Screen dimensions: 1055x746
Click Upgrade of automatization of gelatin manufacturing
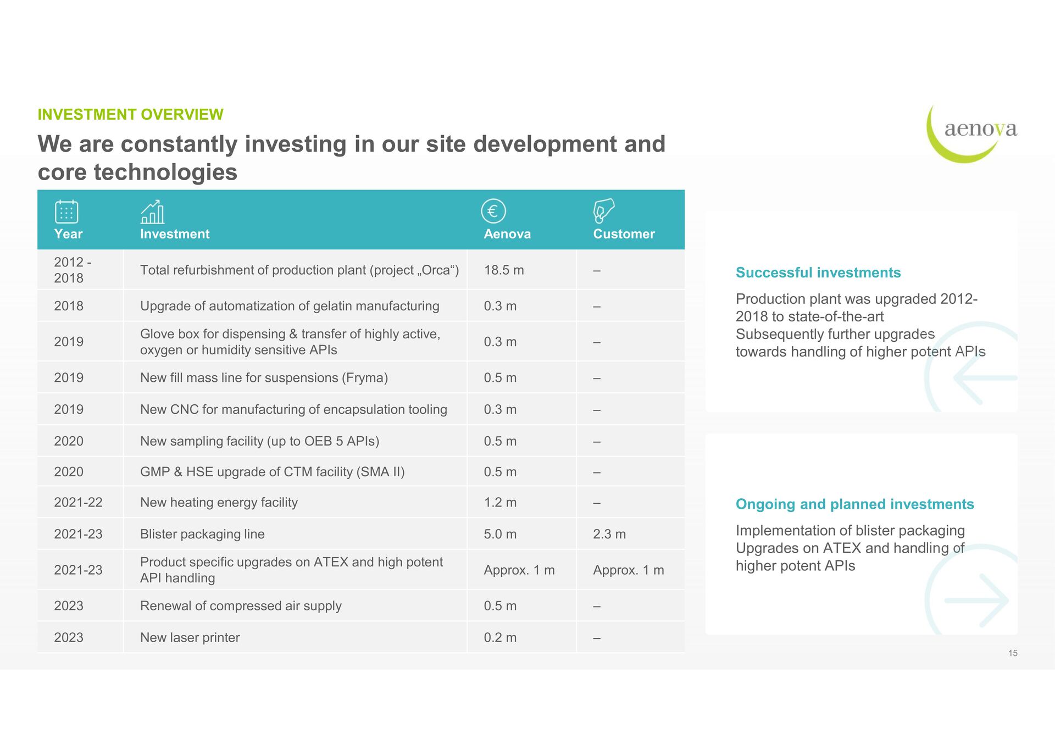(290, 306)
